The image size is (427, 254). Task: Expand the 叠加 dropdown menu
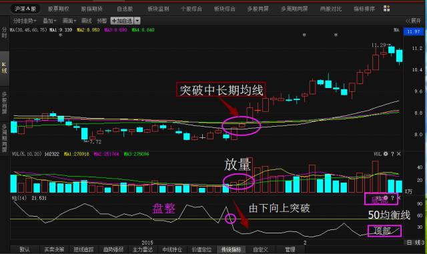[x=49, y=21]
